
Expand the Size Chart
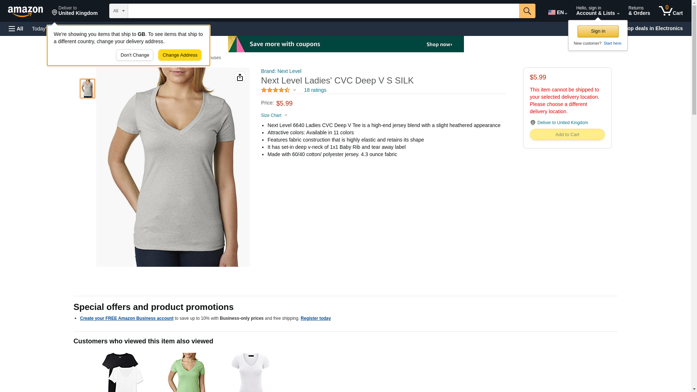274,115
